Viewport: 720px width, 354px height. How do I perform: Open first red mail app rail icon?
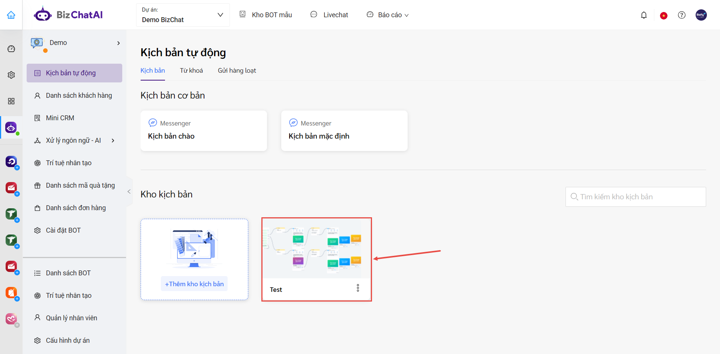click(x=11, y=187)
